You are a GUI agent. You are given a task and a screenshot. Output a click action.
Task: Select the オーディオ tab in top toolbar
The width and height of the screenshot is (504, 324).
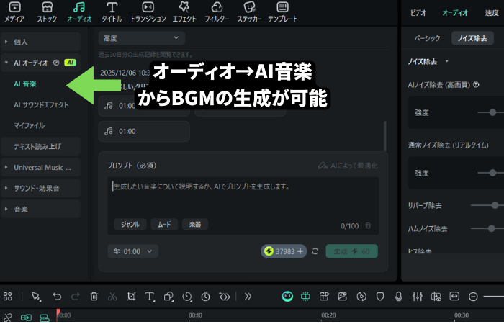tap(79, 12)
